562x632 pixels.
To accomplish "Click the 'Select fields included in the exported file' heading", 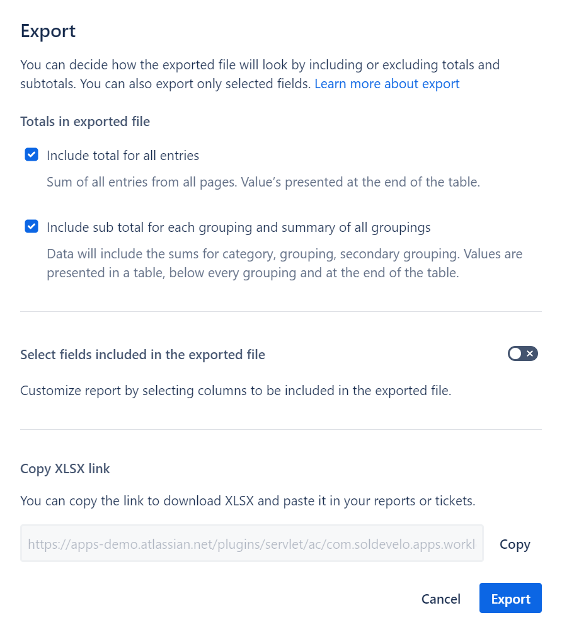I will (143, 355).
